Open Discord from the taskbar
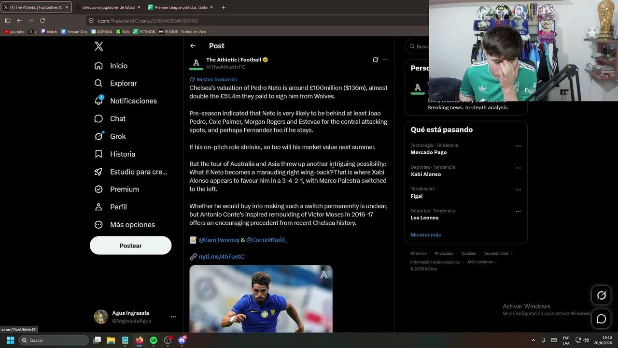The width and height of the screenshot is (618, 348). click(182, 340)
